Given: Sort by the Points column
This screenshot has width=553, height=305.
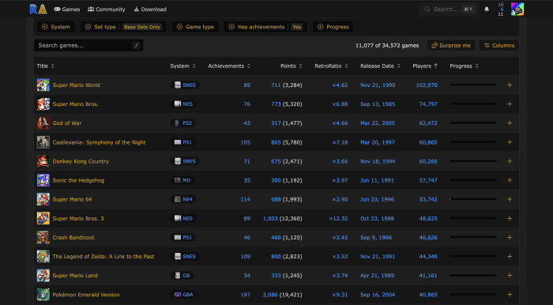Looking at the screenshot, I should pyautogui.click(x=292, y=66).
